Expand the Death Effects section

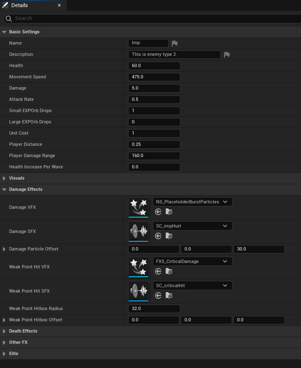tap(5, 331)
